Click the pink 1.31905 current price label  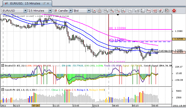tap(179, 52)
